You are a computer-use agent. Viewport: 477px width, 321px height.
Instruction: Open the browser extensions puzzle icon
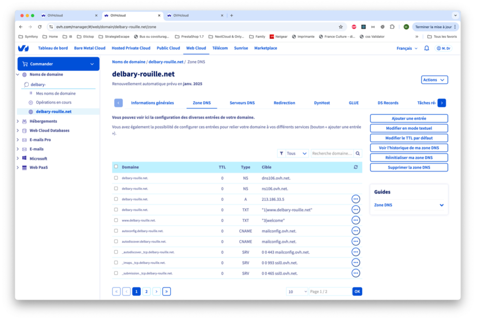tap(392, 27)
